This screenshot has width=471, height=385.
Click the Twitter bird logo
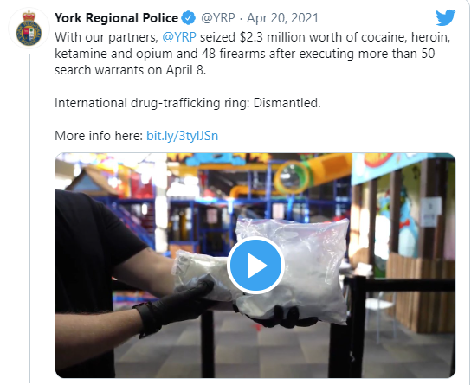[x=446, y=17]
